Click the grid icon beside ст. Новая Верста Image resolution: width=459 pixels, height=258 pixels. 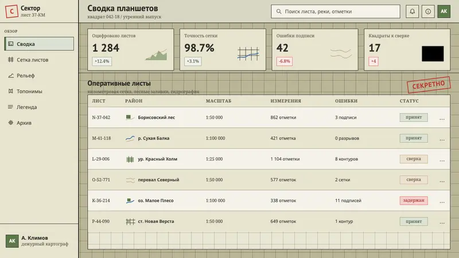130,221
